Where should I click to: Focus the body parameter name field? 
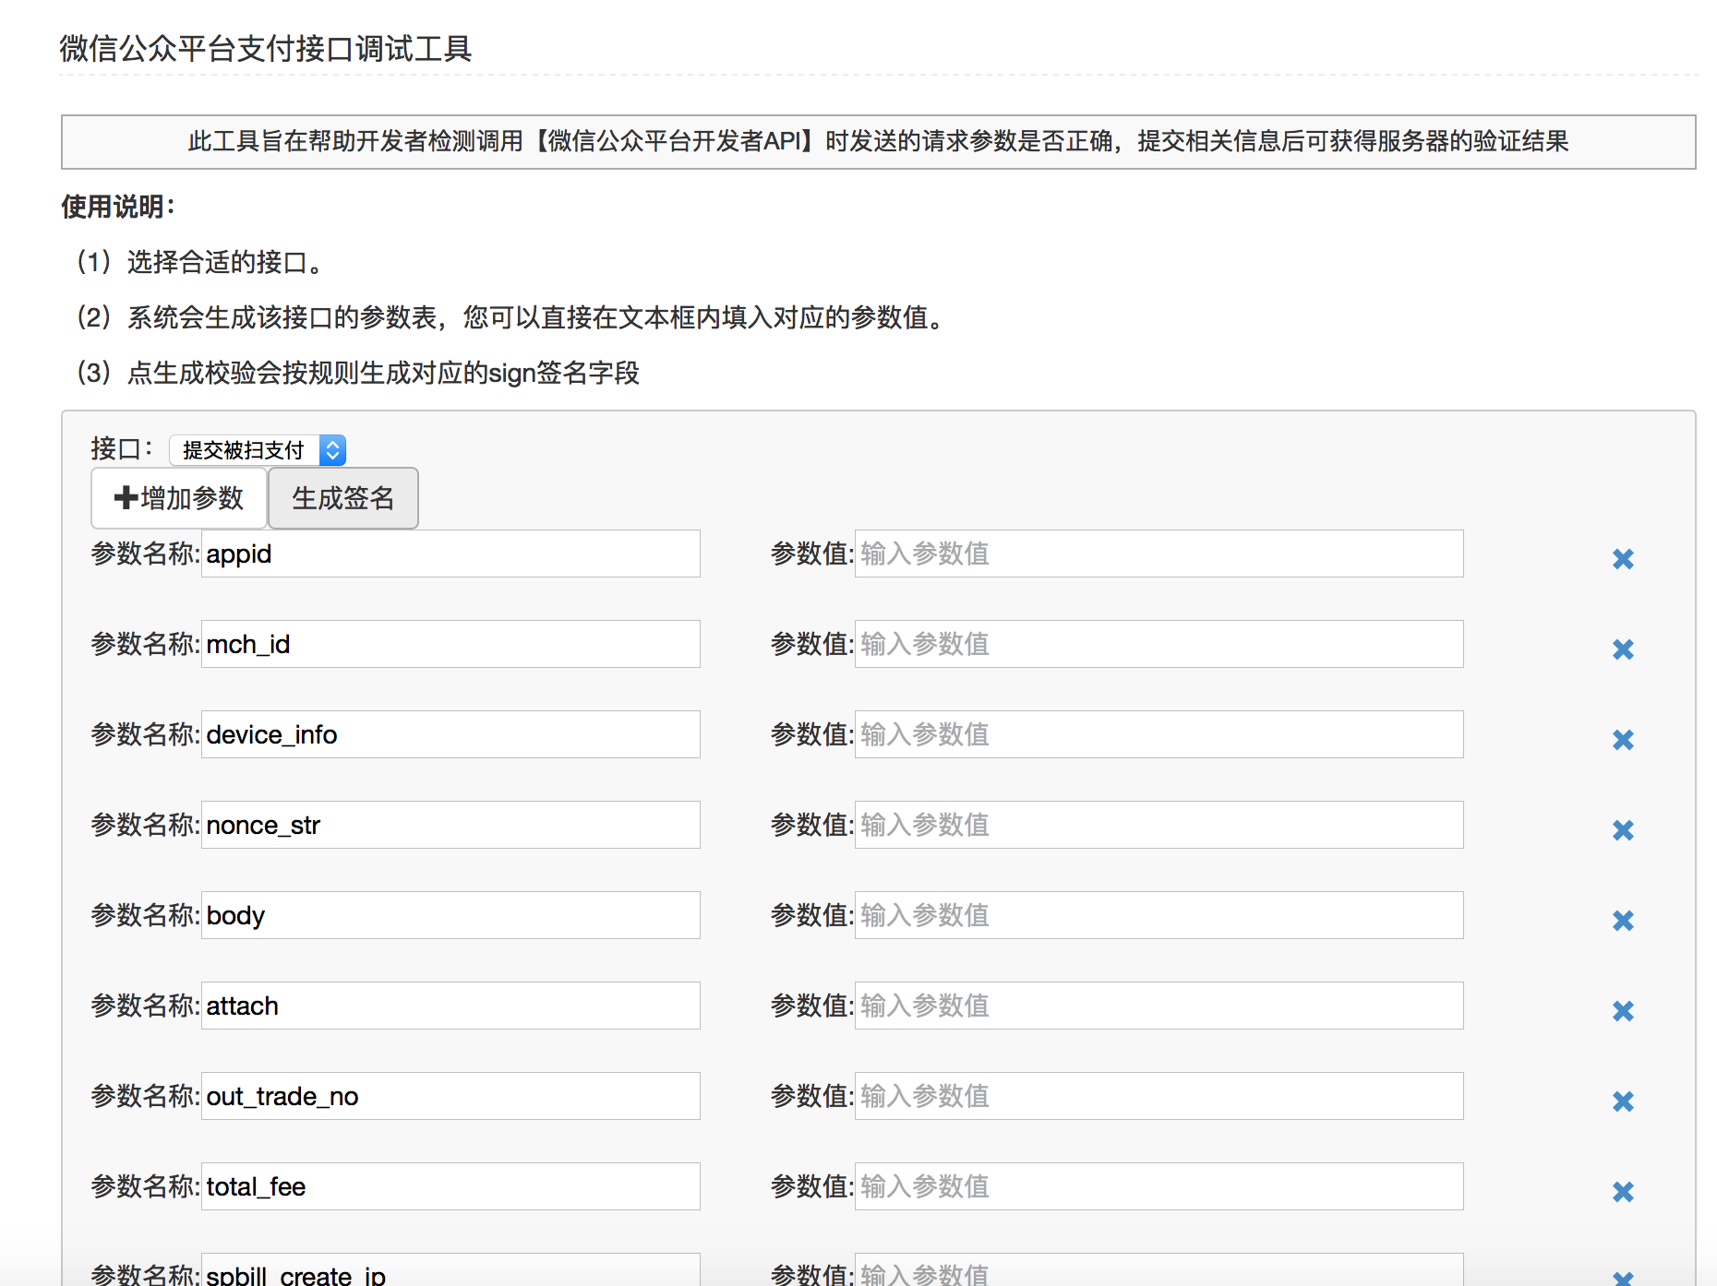pos(450,915)
